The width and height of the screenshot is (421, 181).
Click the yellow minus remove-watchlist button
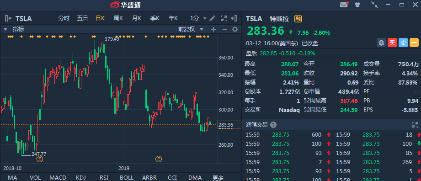click(x=414, y=43)
